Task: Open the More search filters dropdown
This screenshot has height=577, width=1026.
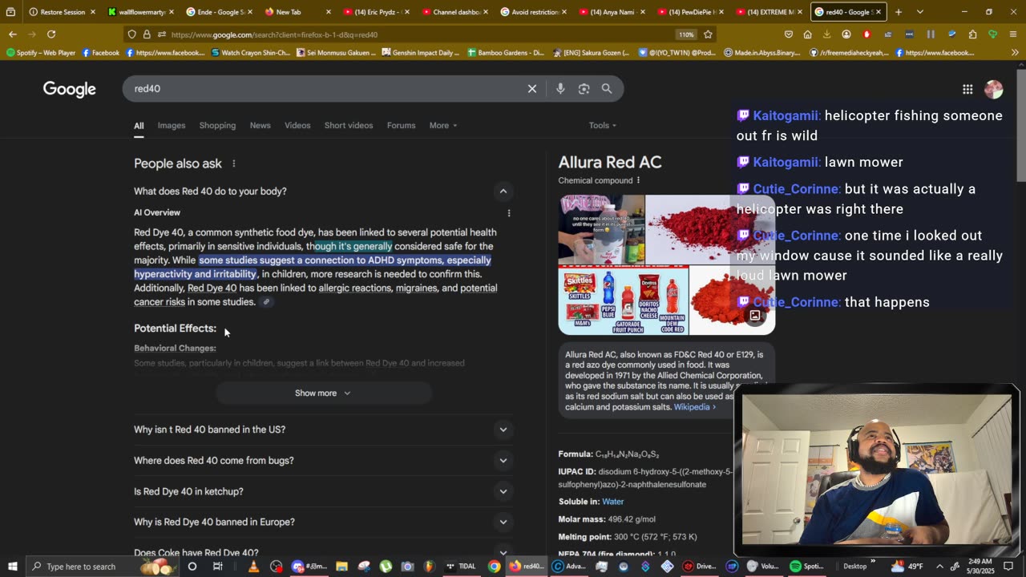Action: pos(443,126)
